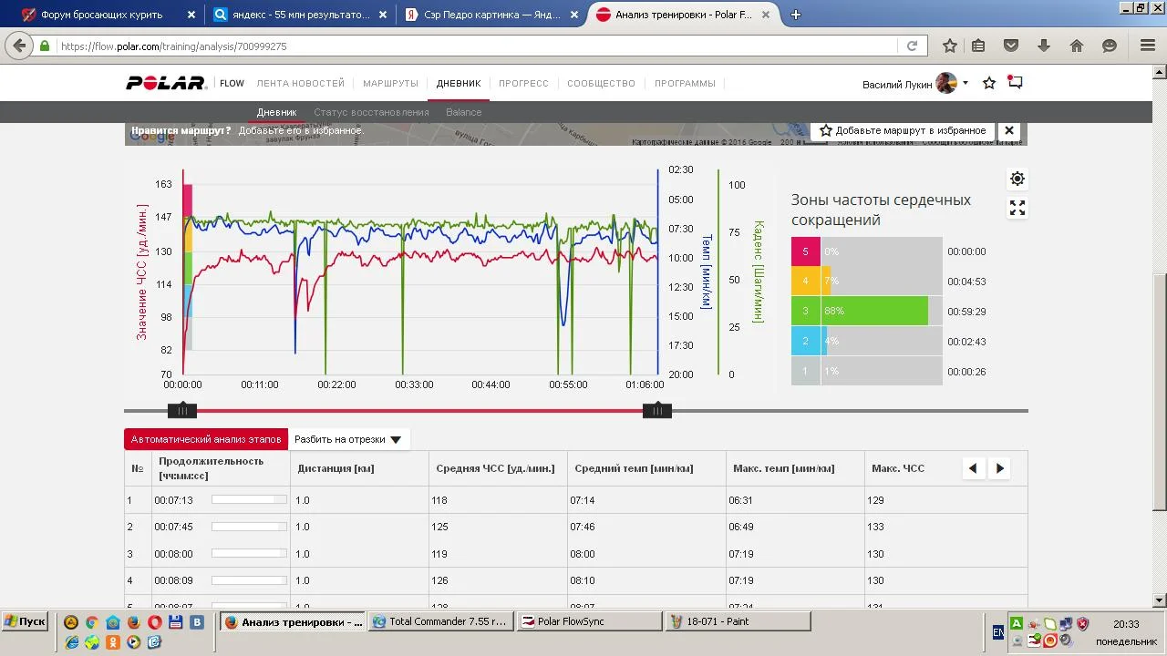
Task: Switch to Статус восстановления subtab
Action: tap(371, 112)
